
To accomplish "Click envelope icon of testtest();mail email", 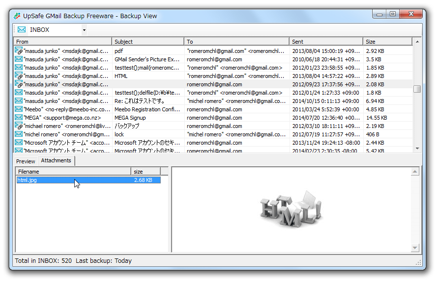I will (19, 67).
